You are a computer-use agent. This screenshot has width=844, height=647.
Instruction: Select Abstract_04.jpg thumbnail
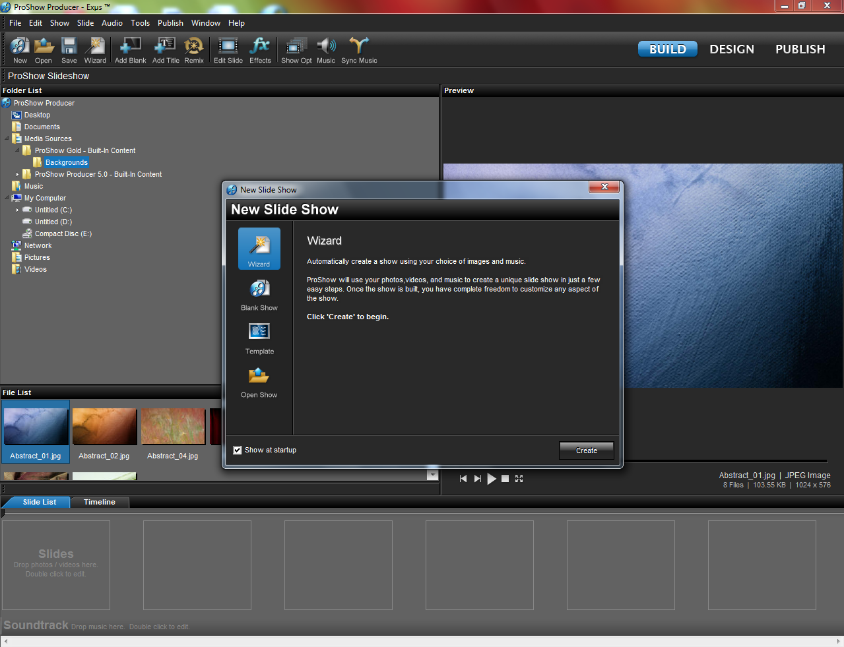[173, 432]
